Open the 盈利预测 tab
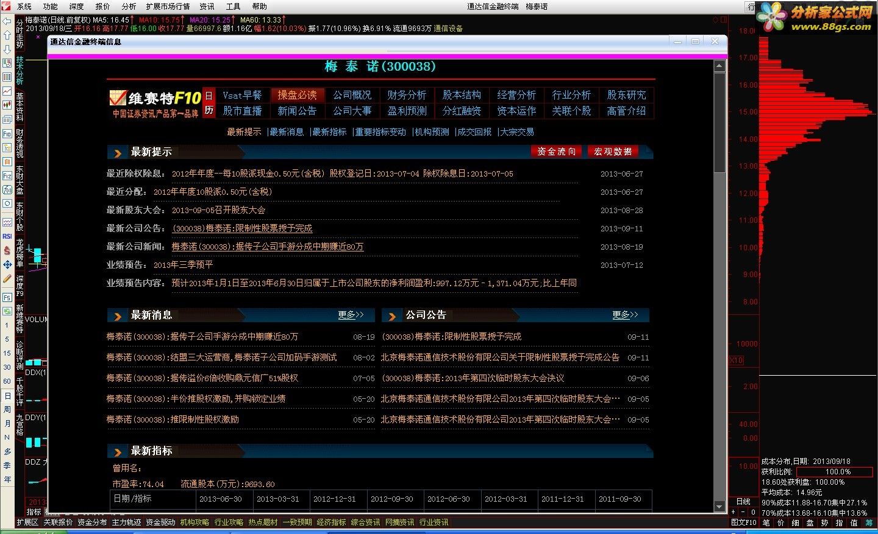The height and width of the screenshot is (534, 878). (407, 111)
